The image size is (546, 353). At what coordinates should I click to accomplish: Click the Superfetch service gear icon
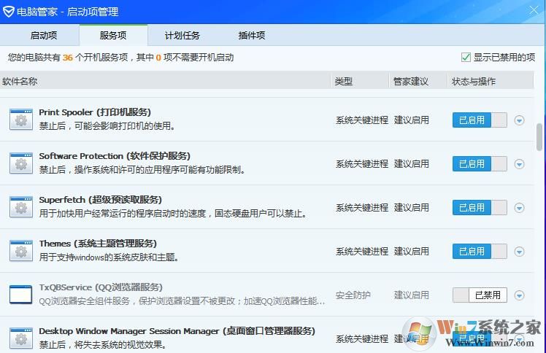pos(21,207)
